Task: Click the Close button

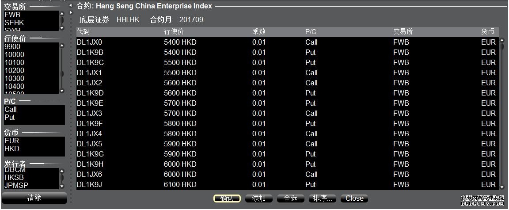Action: [354, 199]
